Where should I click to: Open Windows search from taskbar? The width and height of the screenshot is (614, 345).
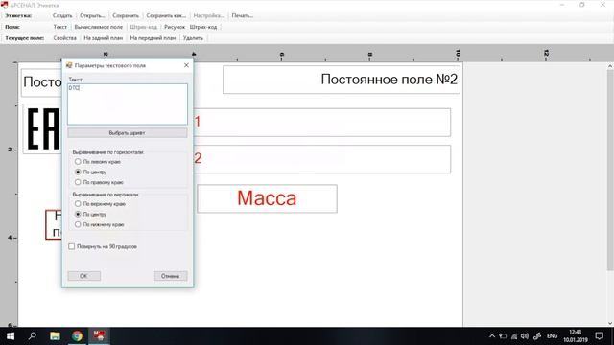[x=33, y=336]
